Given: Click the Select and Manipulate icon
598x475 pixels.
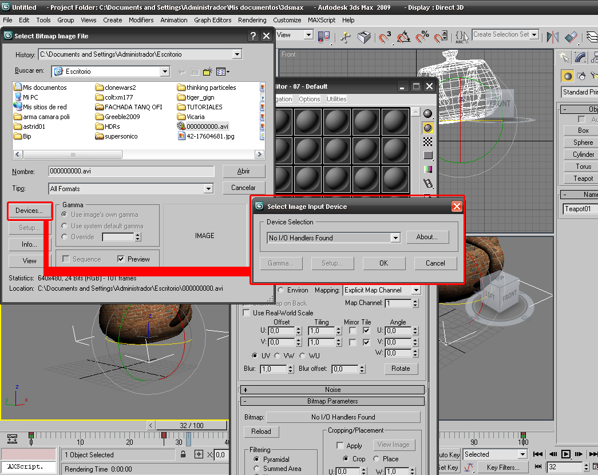Looking at the screenshot, I should point(346,37).
